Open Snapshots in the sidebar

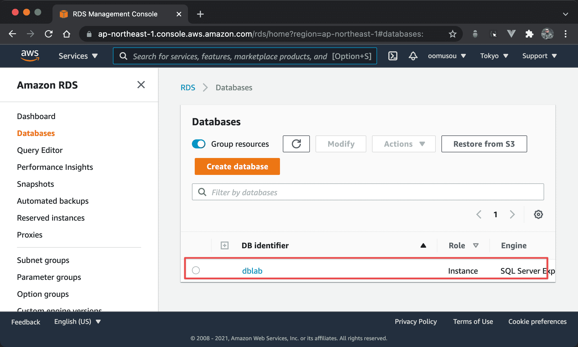click(x=36, y=184)
